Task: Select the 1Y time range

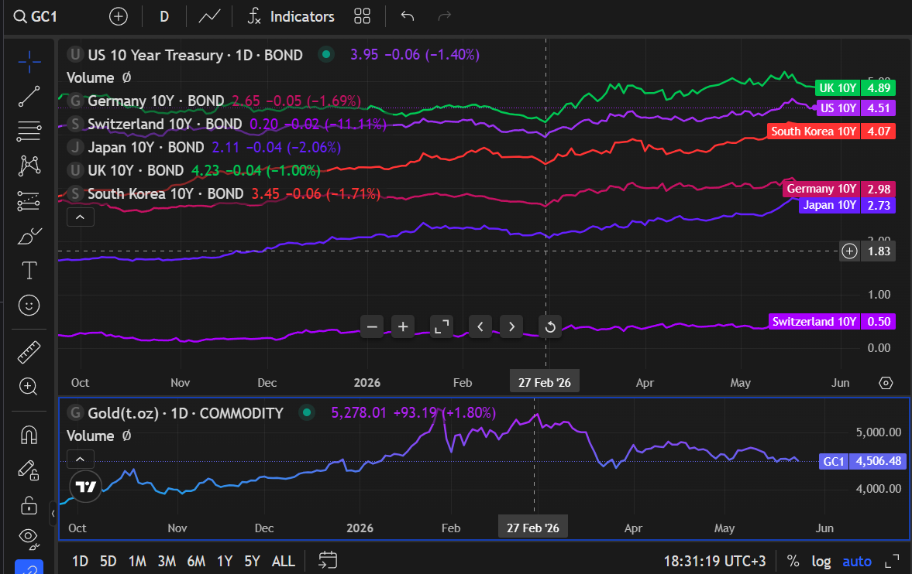Action: 225,561
